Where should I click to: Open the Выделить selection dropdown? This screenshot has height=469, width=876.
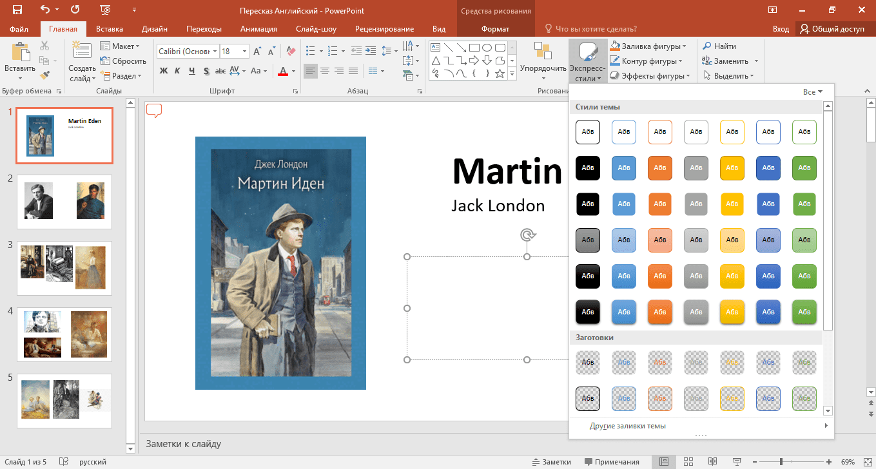(728, 76)
